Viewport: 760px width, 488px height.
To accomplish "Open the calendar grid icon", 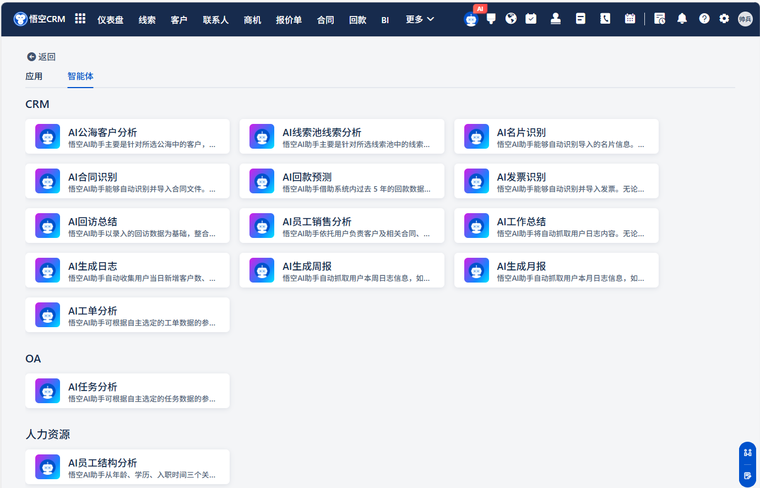I will 630,19.
